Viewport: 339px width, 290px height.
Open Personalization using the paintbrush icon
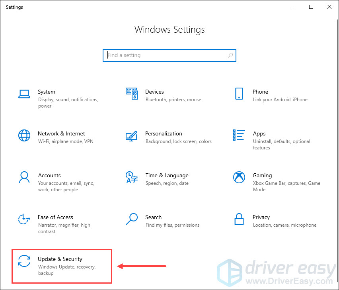pos(132,135)
